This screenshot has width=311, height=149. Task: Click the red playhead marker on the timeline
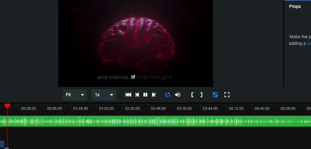click(7, 106)
